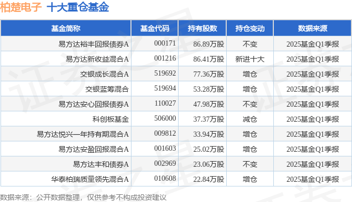Screen dimensions: 352x202
Task: Click the 减仓 cell for 科创板基金
Action: pyautogui.click(x=250, y=119)
